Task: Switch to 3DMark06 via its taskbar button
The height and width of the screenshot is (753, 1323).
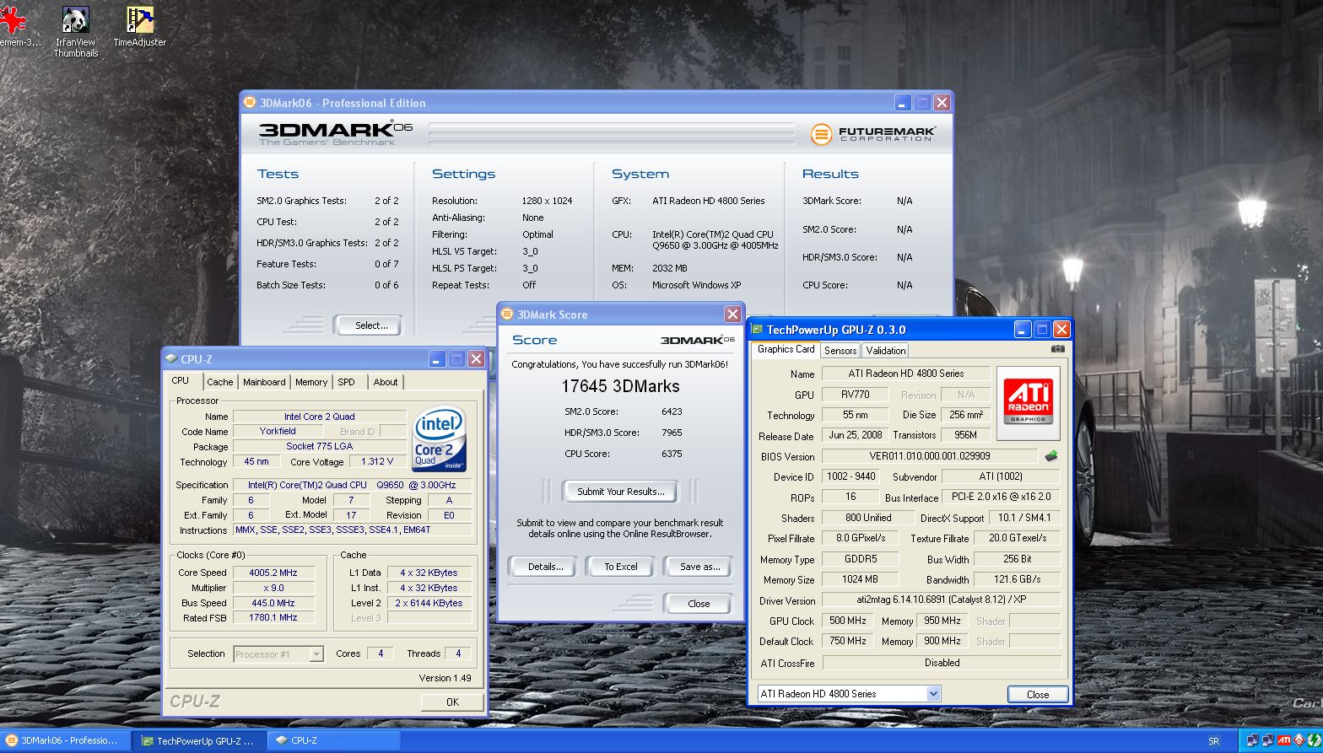Action: click(67, 740)
